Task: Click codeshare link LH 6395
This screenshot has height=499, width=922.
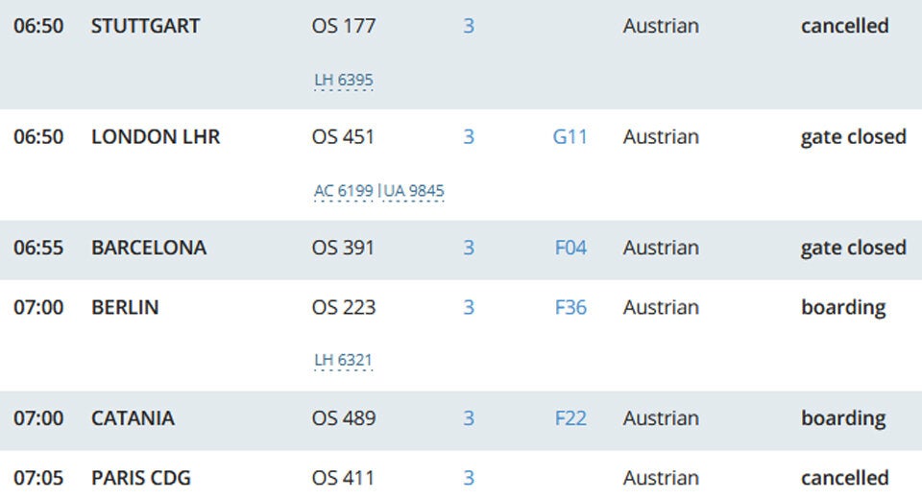Action: (343, 81)
